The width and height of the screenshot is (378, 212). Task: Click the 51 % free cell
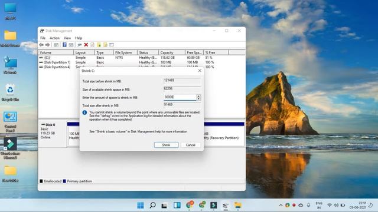(x=208, y=58)
